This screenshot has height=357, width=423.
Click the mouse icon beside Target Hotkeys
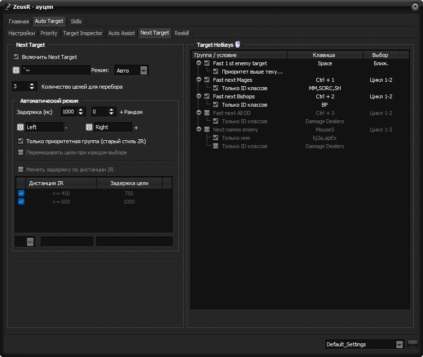238,44
